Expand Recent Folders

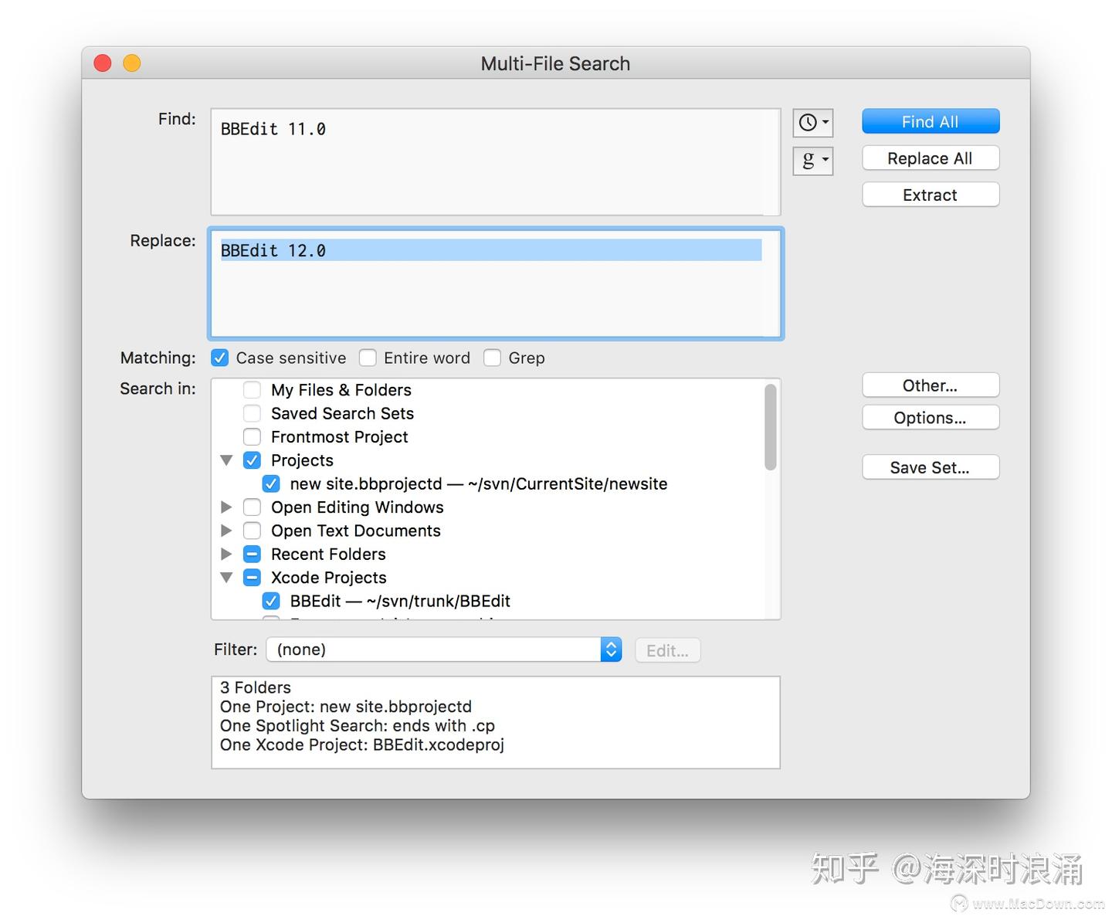[x=226, y=554]
